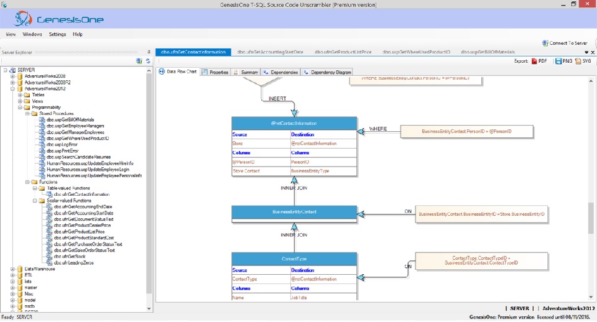Expand the Views folder

(x=20, y=101)
